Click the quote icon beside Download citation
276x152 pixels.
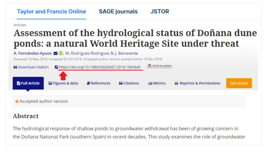coord(15,67)
